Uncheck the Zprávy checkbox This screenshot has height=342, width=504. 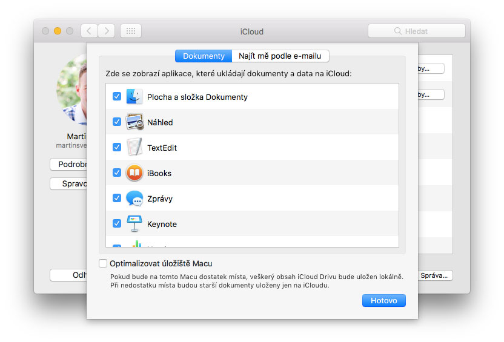point(117,198)
